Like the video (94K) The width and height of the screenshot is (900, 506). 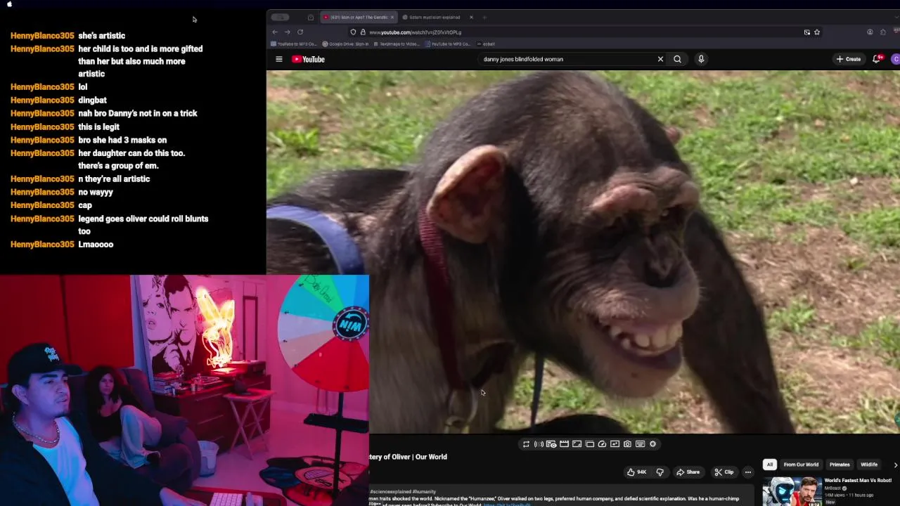[x=637, y=472]
